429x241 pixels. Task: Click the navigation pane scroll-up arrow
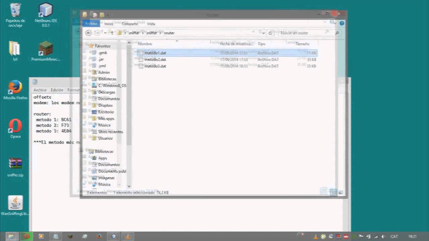coord(129,43)
